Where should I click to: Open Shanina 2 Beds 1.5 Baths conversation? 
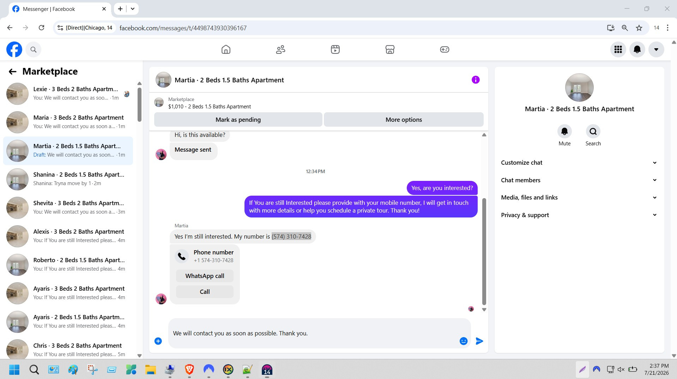(68, 179)
